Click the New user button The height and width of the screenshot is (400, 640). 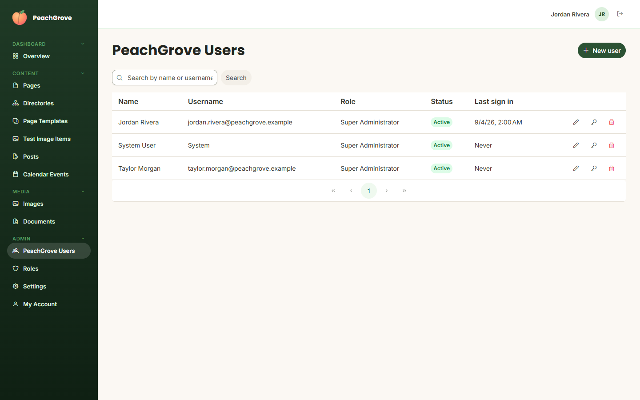[x=602, y=51]
